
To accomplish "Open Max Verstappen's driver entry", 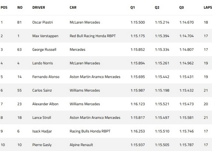I will 45,36.
